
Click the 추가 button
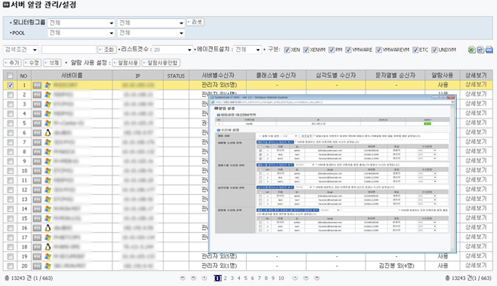click(x=12, y=63)
